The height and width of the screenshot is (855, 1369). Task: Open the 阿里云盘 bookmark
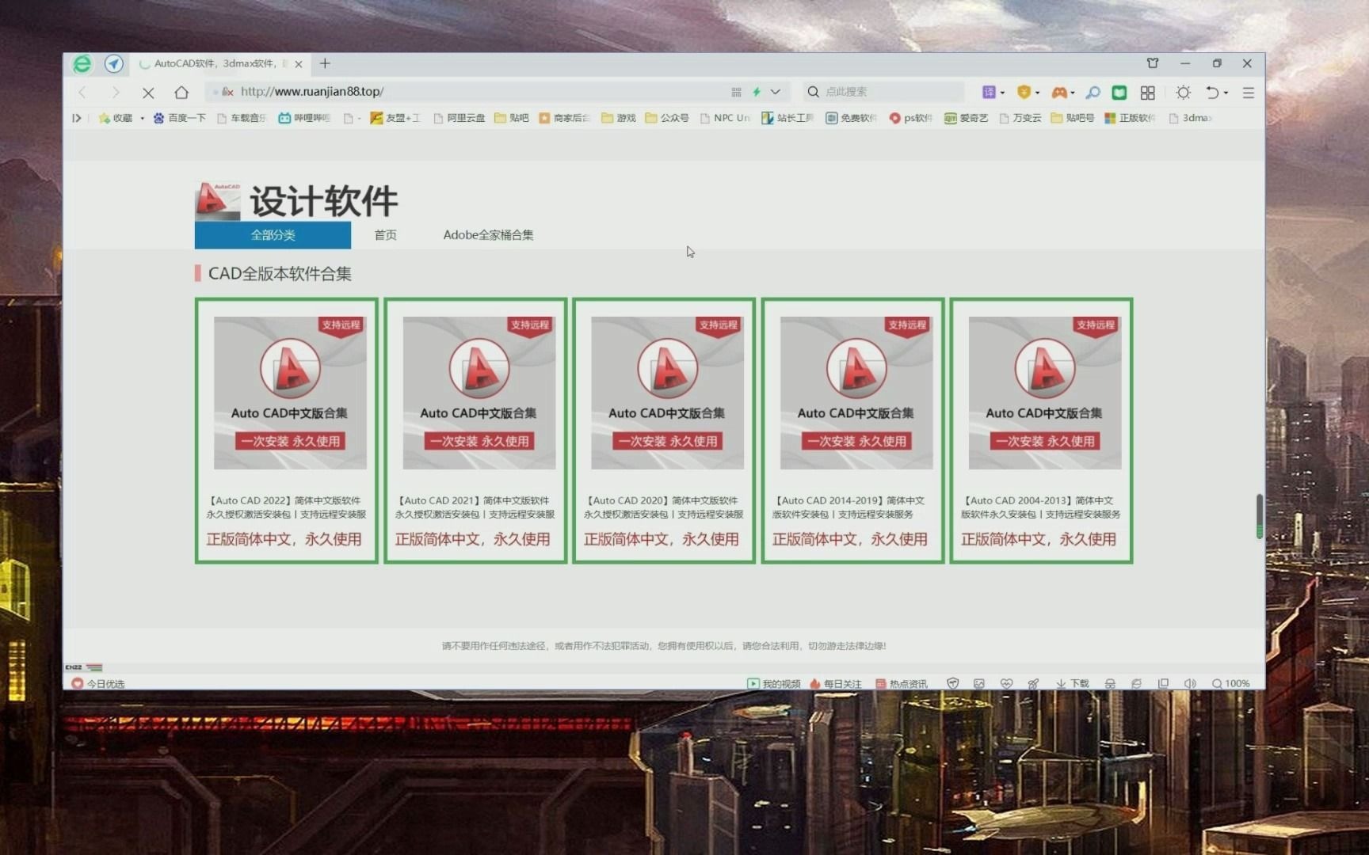click(x=460, y=118)
